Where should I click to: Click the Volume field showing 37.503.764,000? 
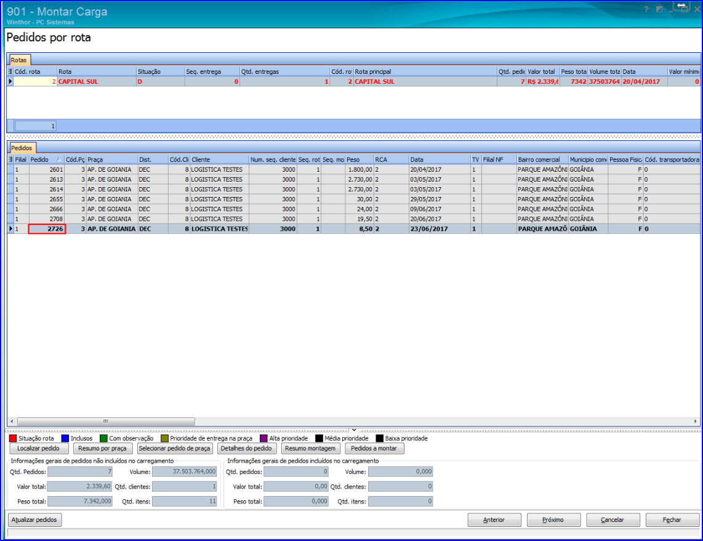(185, 471)
